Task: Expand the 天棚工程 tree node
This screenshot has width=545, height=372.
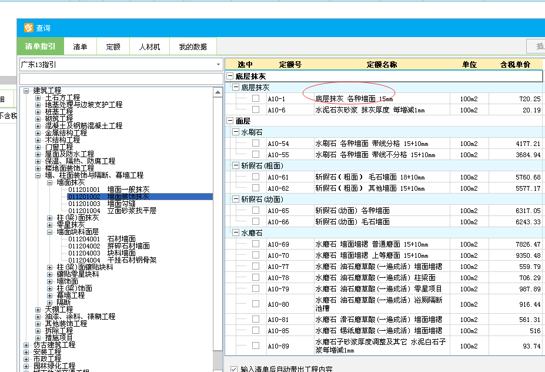Action: (x=38, y=310)
